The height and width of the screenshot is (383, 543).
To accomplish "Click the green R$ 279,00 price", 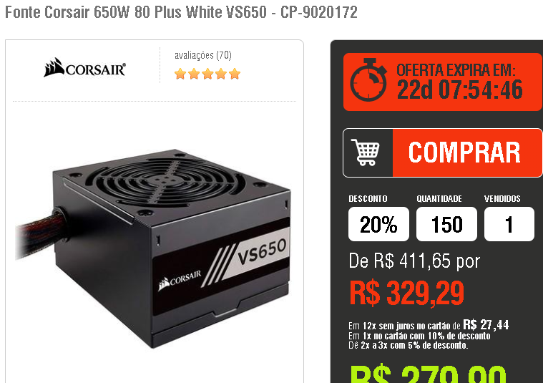I will [429, 374].
